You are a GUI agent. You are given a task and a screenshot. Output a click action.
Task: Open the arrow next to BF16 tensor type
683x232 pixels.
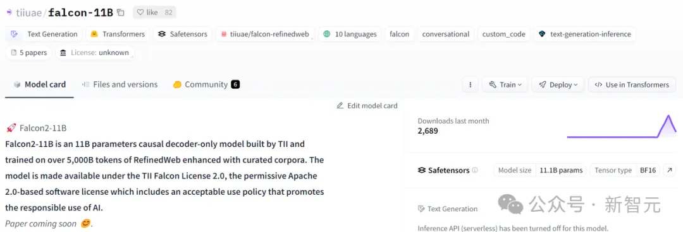pos(669,170)
